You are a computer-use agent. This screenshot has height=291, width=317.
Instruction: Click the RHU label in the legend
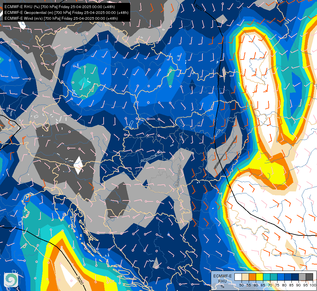coord(222,281)
